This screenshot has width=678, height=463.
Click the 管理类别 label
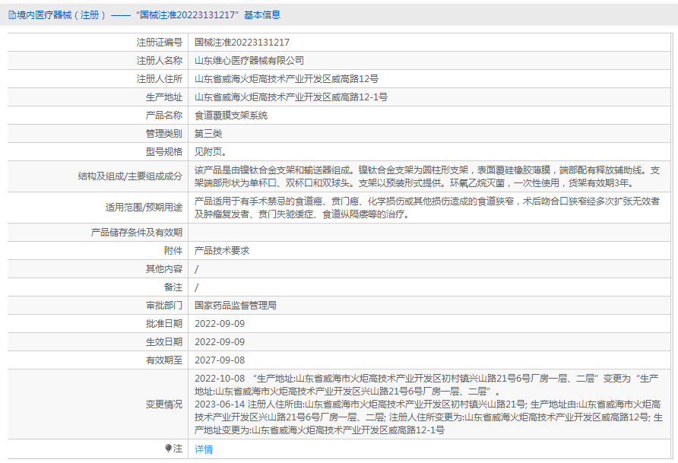click(164, 134)
